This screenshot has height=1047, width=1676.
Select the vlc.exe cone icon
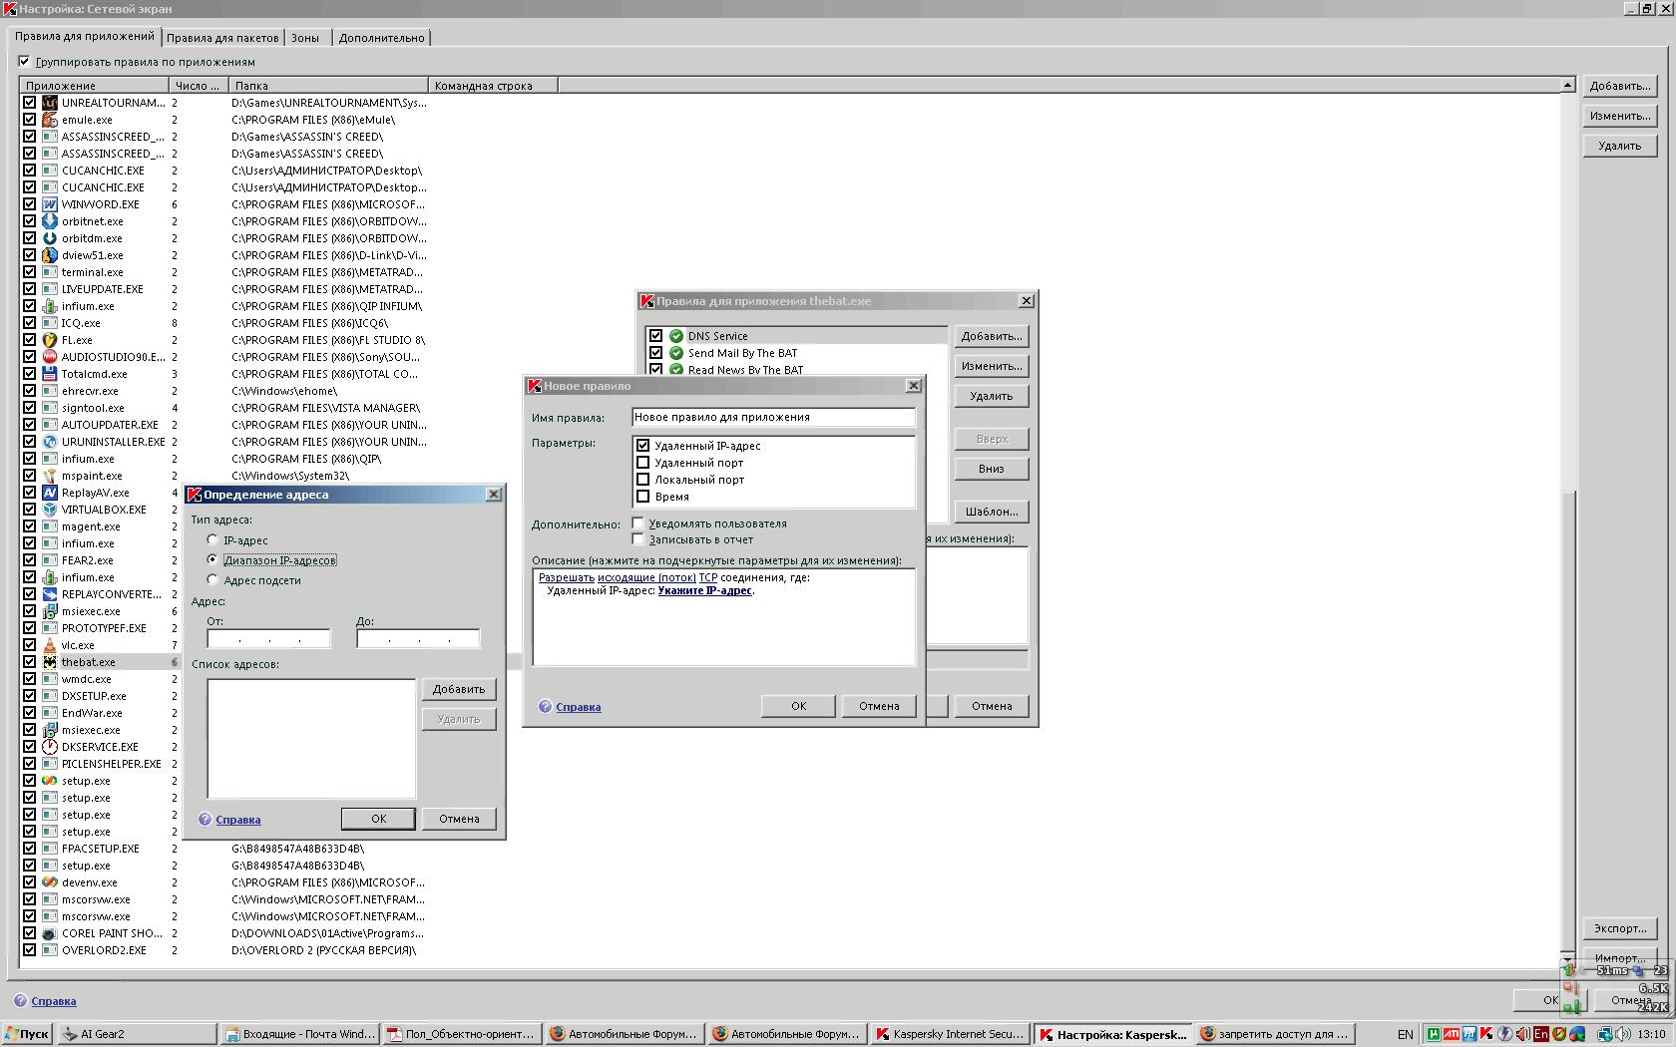(x=50, y=645)
